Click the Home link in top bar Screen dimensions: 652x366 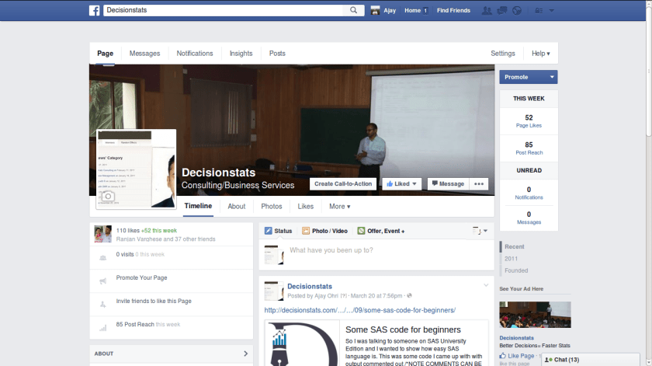tap(412, 10)
